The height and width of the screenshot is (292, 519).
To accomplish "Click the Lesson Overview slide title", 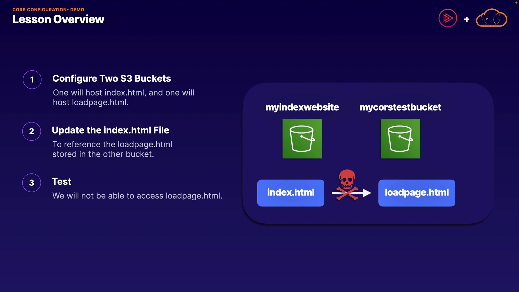I will pos(58,19).
